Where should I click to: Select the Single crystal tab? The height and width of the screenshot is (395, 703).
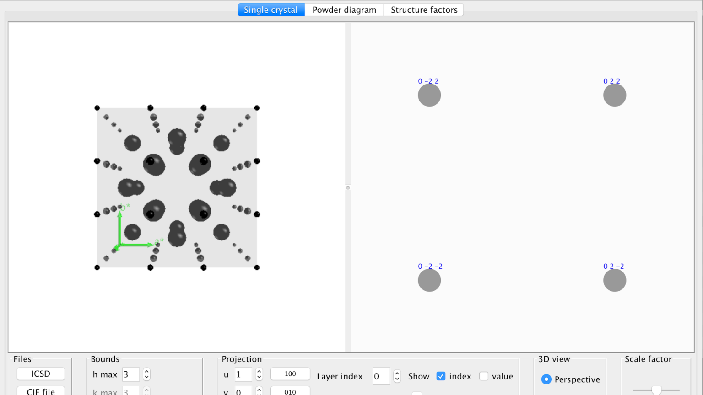tap(271, 10)
